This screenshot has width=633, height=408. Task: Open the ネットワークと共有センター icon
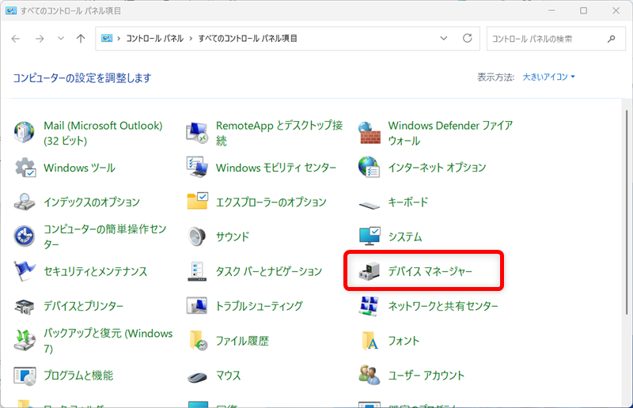pos(369,306)
